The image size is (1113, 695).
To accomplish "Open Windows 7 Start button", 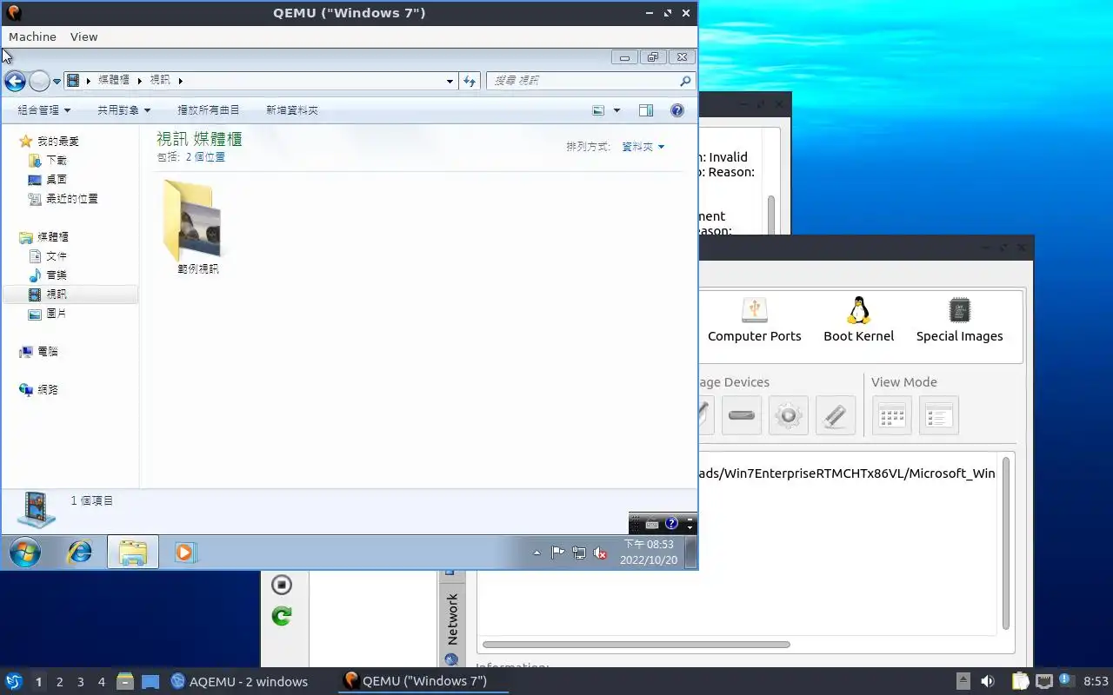I will point(24,552).
